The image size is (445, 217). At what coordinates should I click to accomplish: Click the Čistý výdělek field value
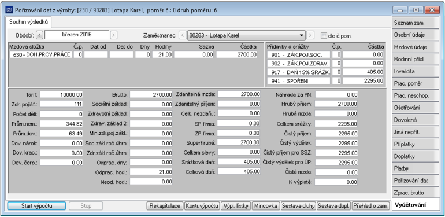336,143
